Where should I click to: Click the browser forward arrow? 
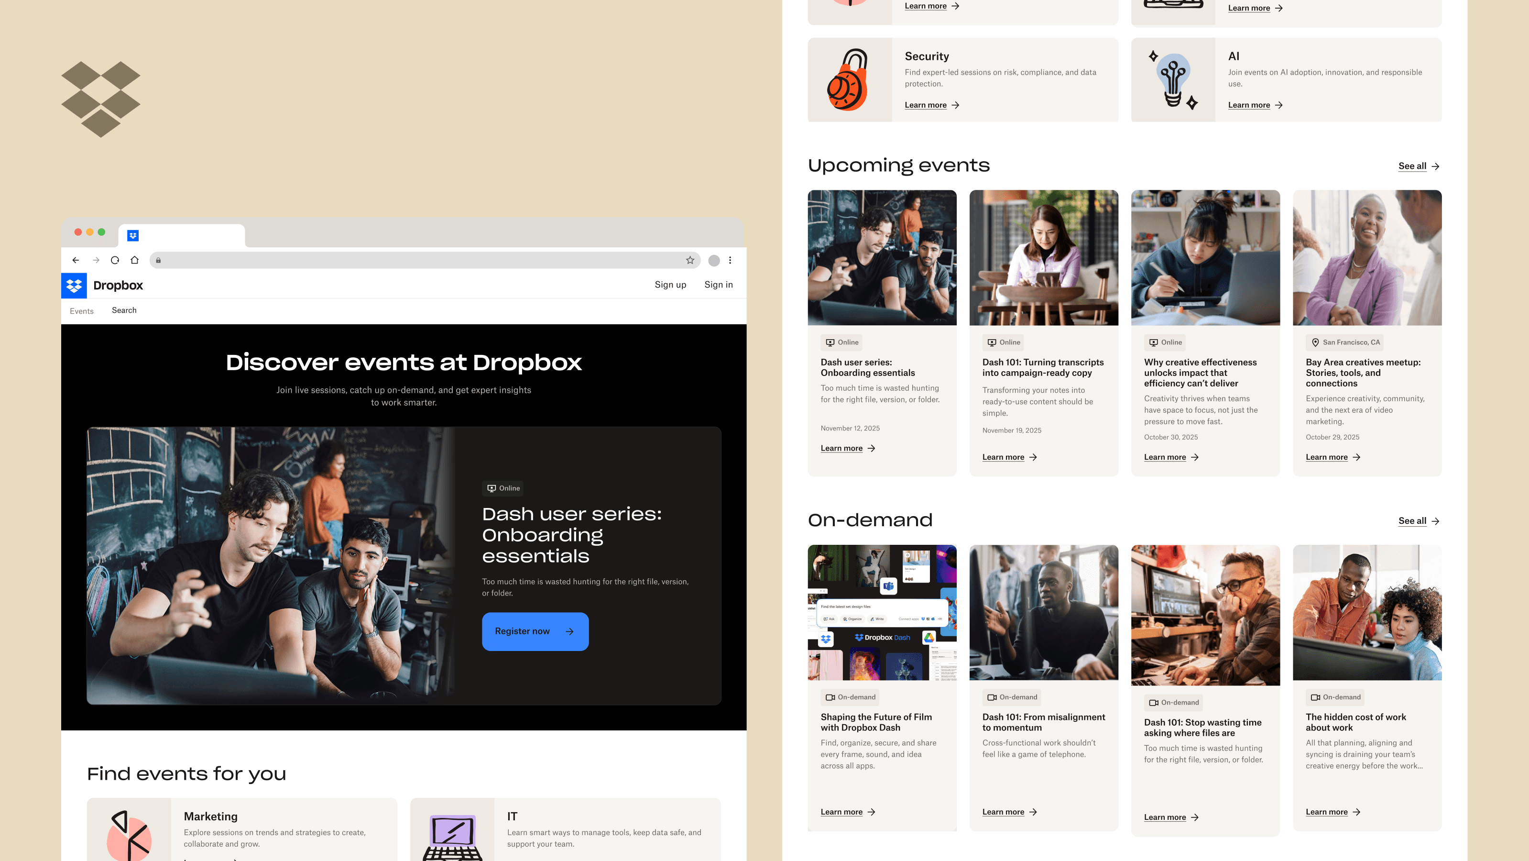click(x=96, y=260)
